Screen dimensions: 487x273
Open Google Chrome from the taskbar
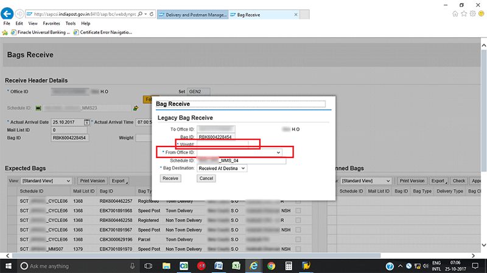coord(272,266)
